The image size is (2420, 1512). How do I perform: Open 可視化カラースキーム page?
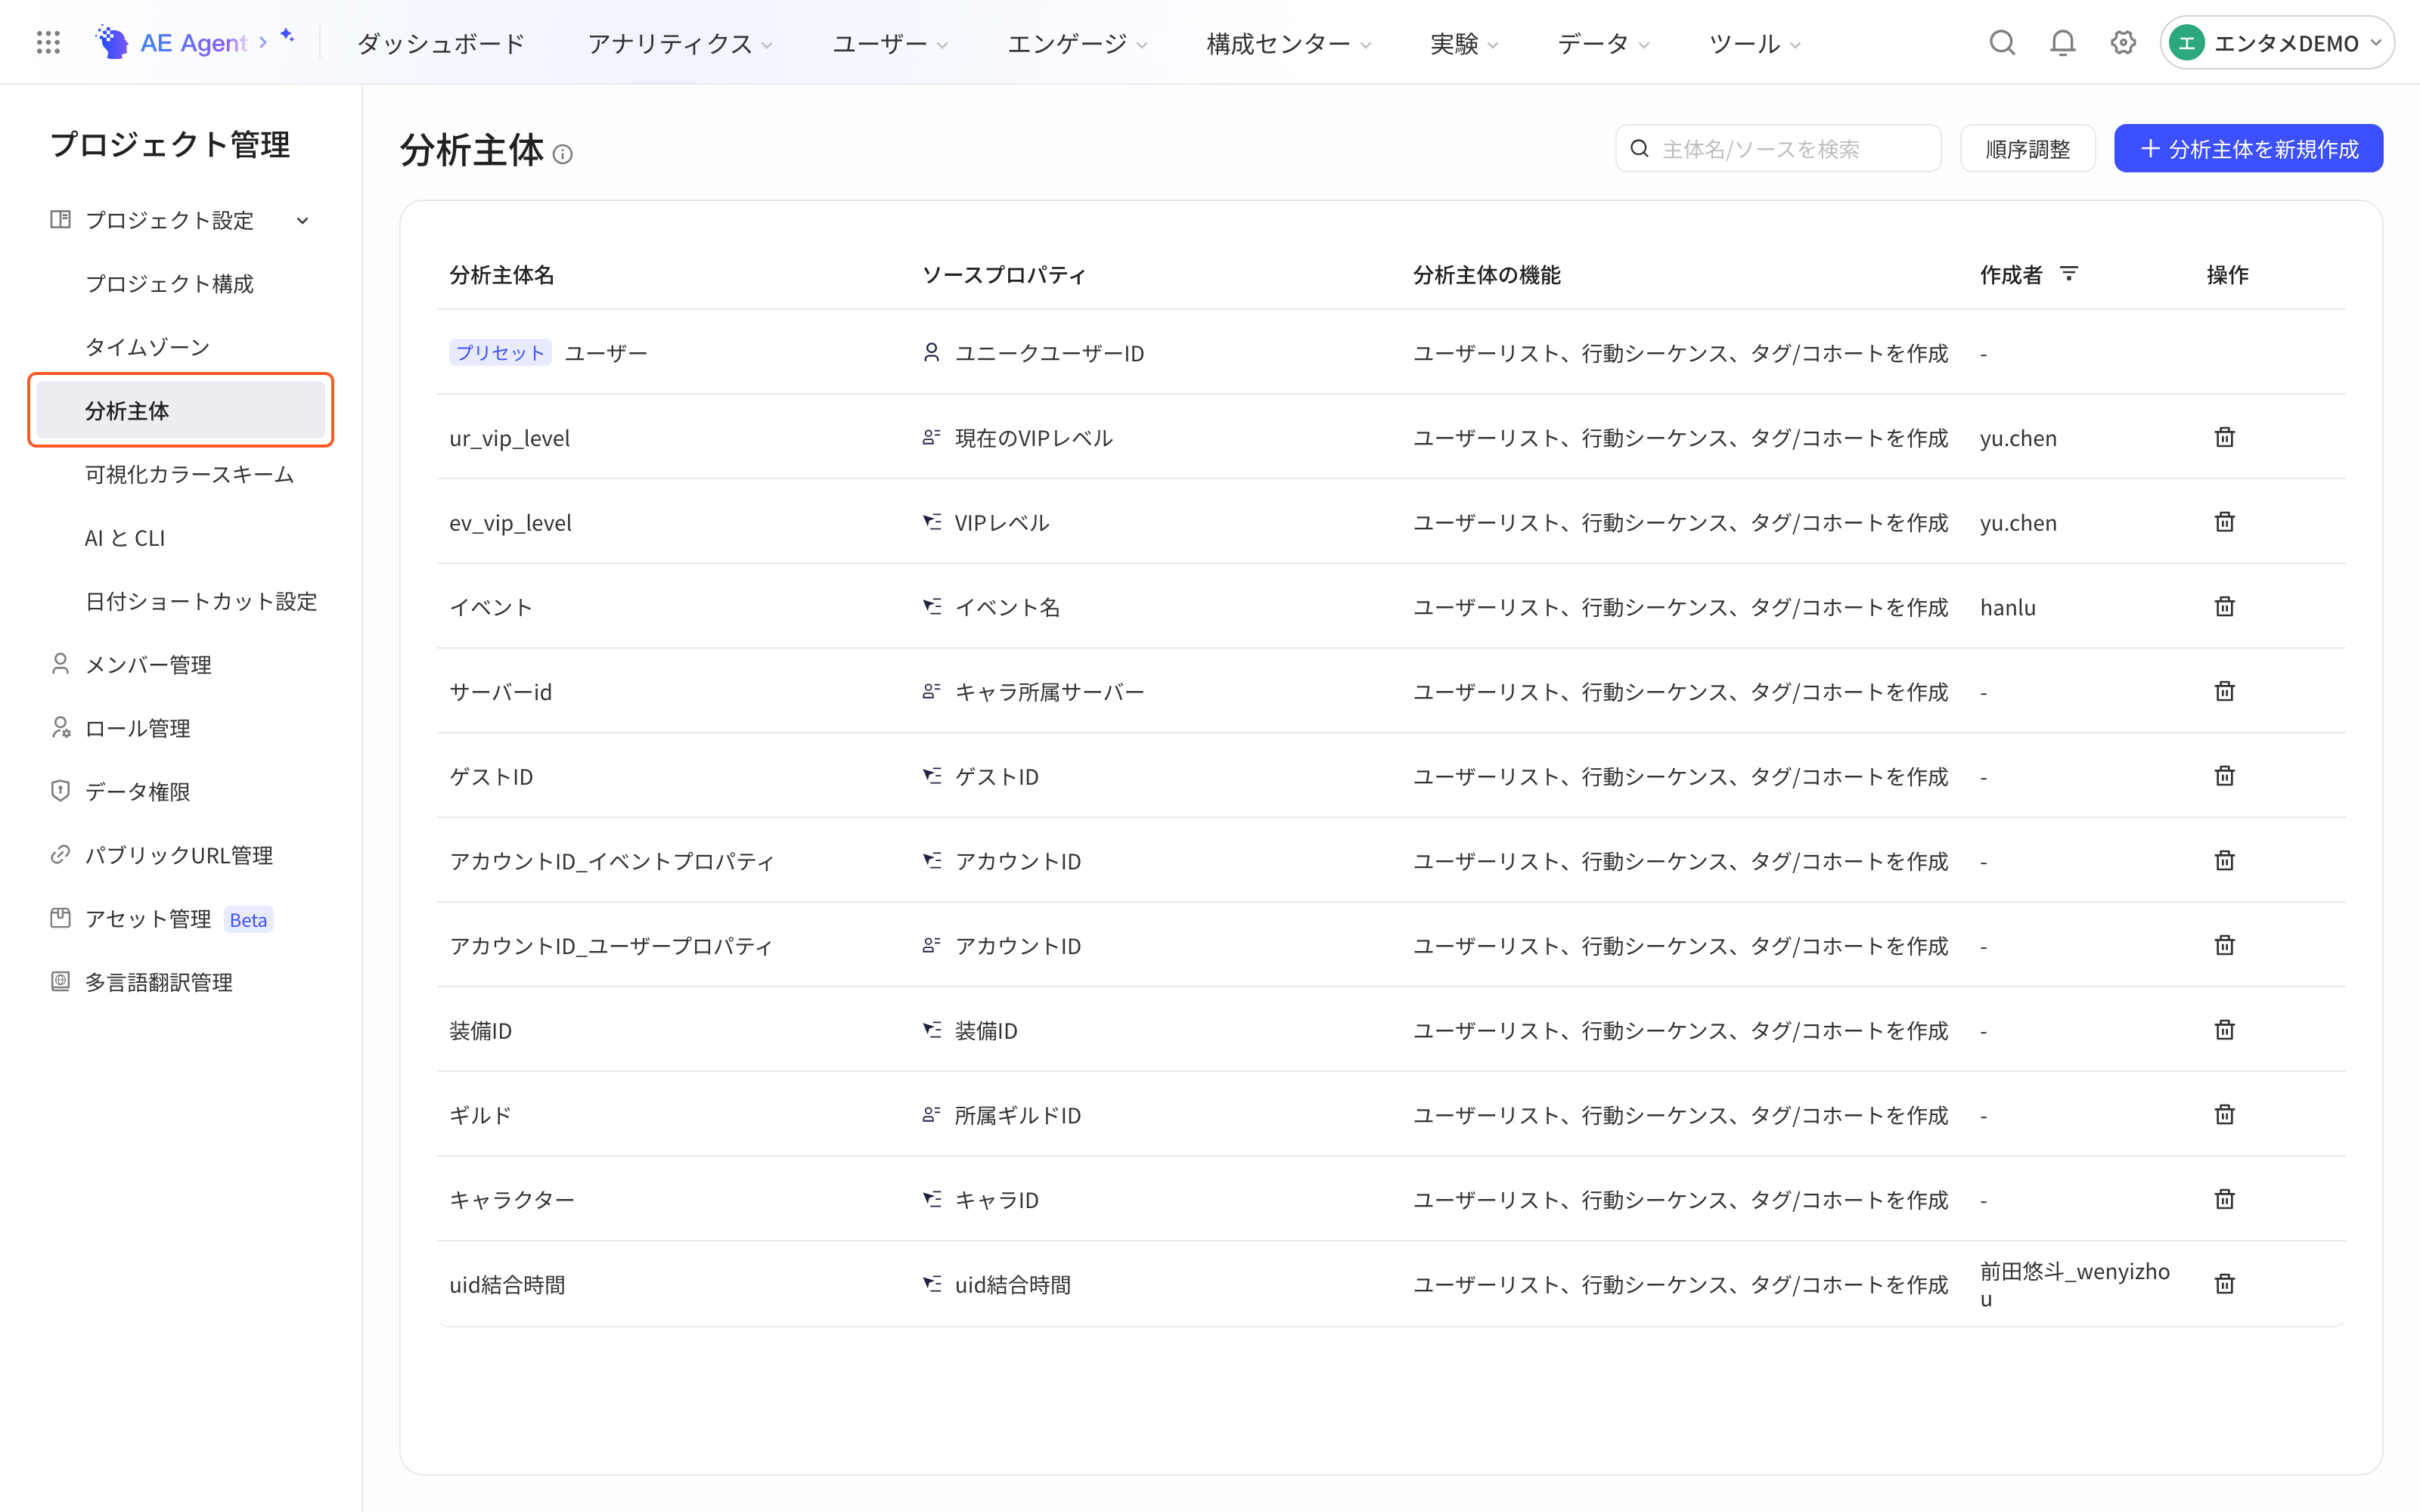tap(189, 474)
